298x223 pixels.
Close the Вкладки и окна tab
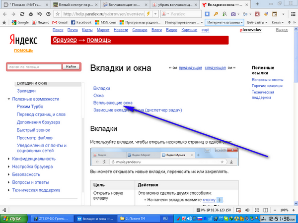pyautogui.click(x=247, y=5)
